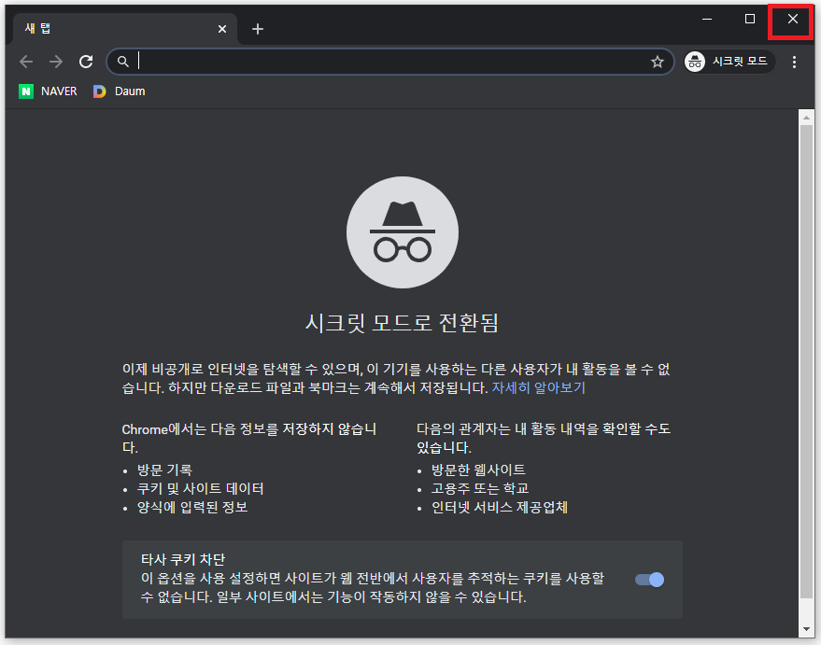Click the scrollbar down arrow
The width and height of the screenshot is (821, 645).
point(806,629)
